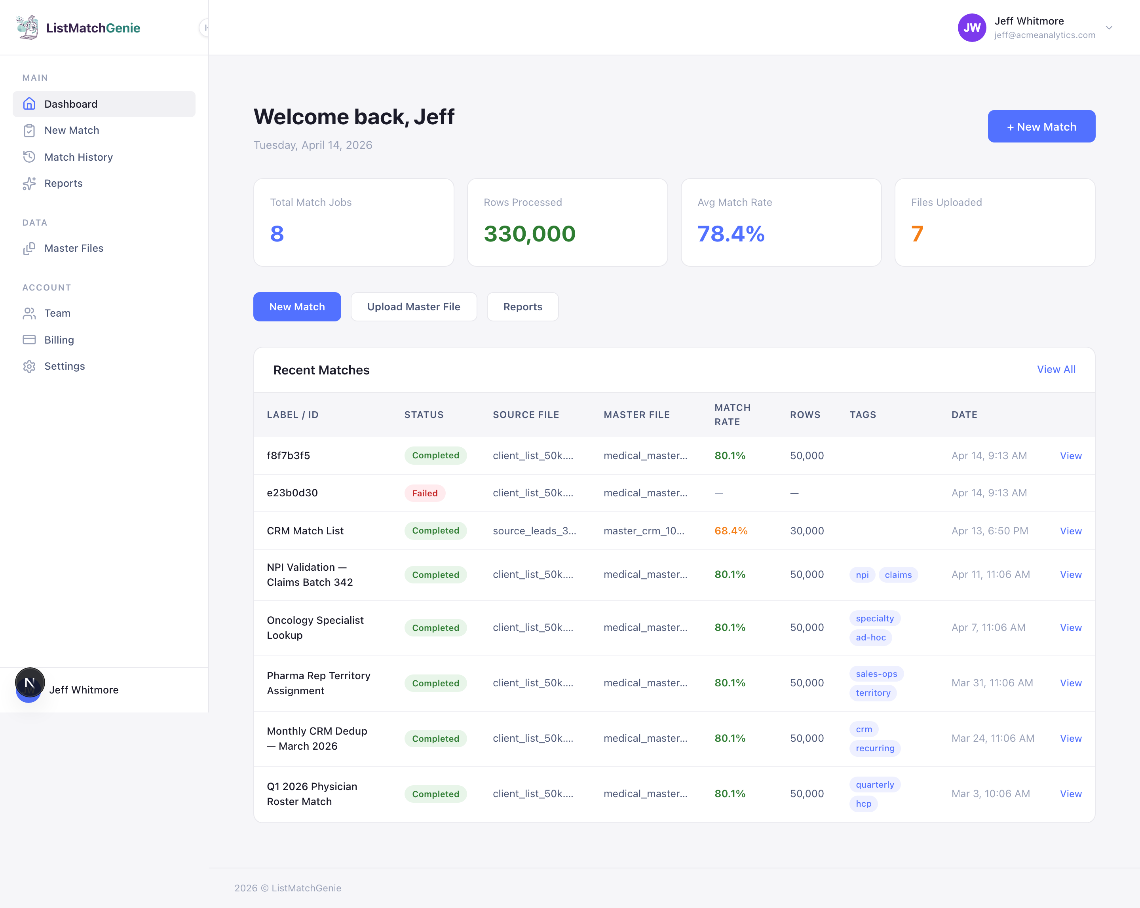1140x908 pixels.
Task: Select the Reports chart icon in sidebar
Action: (30, 184)
